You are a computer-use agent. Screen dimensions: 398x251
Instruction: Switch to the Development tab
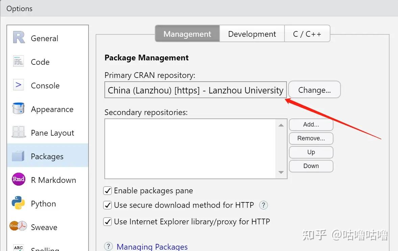252,34
